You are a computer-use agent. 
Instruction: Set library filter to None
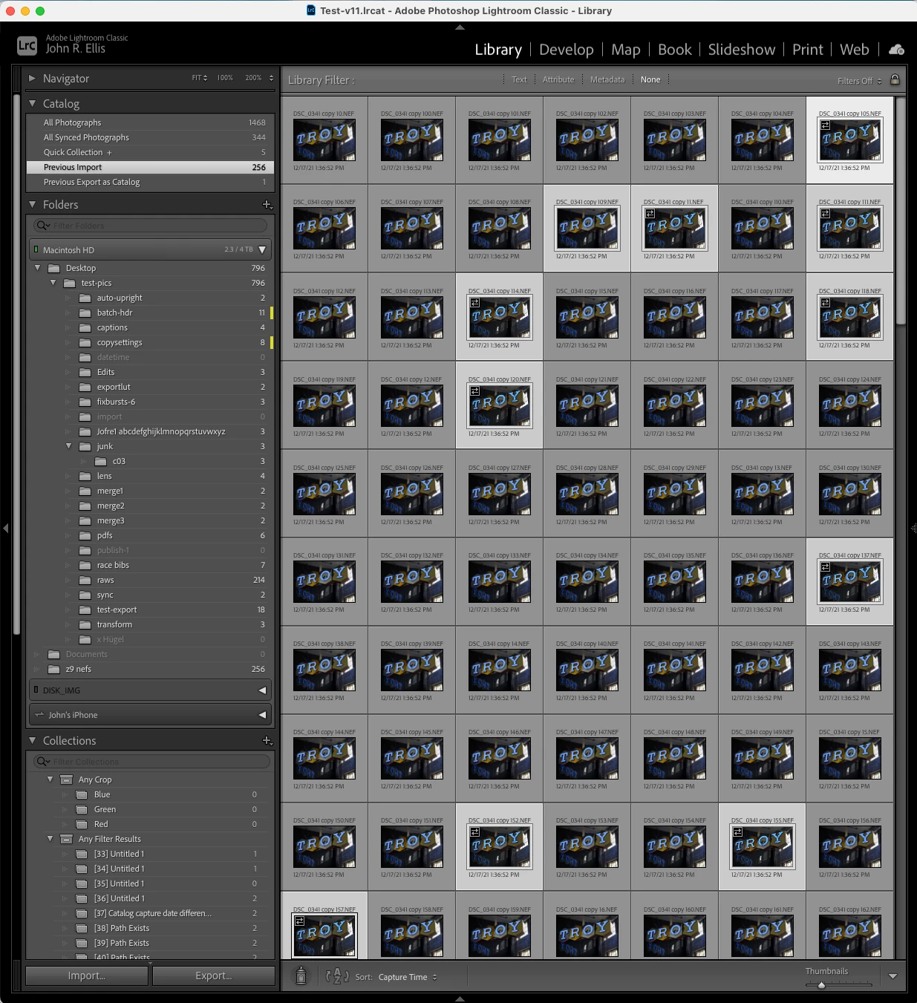[x=650, y=79]
